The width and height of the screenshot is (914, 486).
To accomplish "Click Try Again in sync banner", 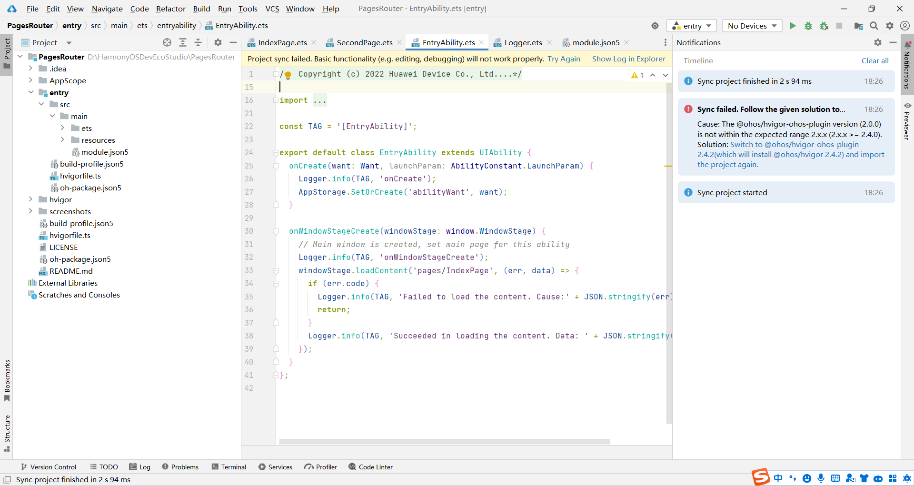I will 564,59.
